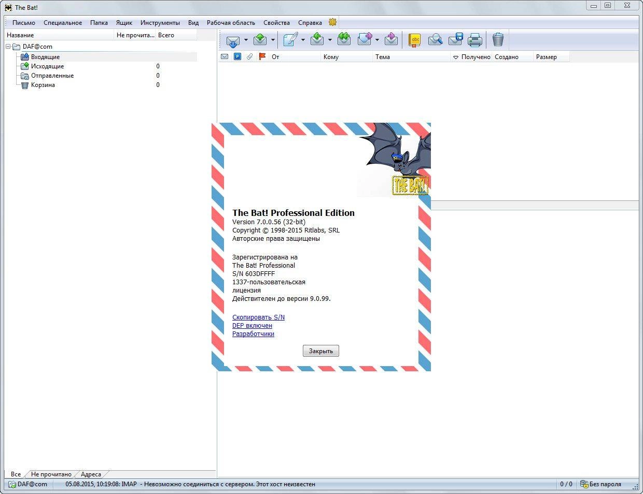This screenshot has height=494, width=643.
Task: Open dropdown arrow next to Create new message
Action: coord(303,40)
